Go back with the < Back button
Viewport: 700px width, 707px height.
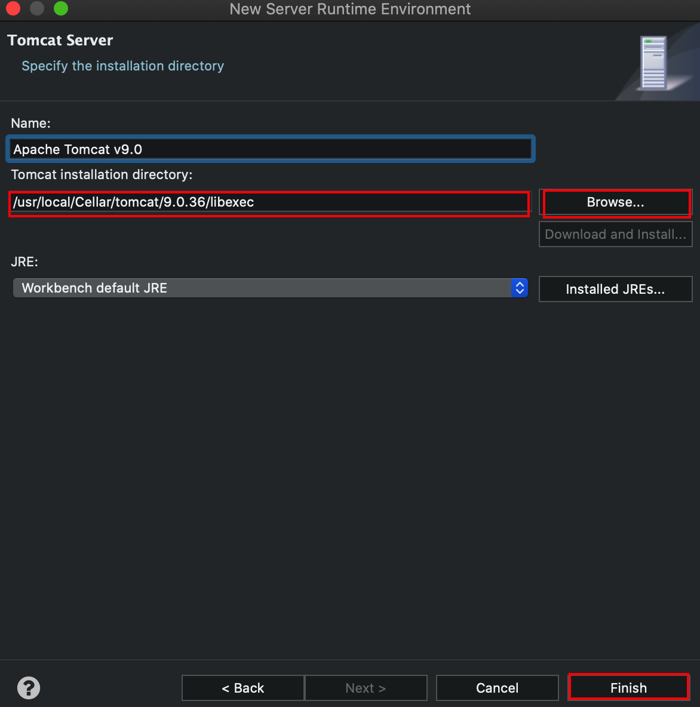tap(243, 688)
